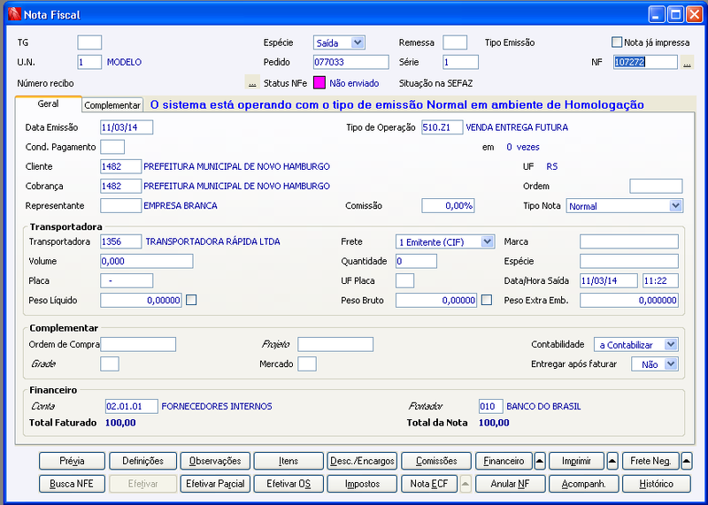Open the Tipo Nota Normal dropdown
Image resolution: width=708 pixels, height=505 pixels.
point(625,206)
